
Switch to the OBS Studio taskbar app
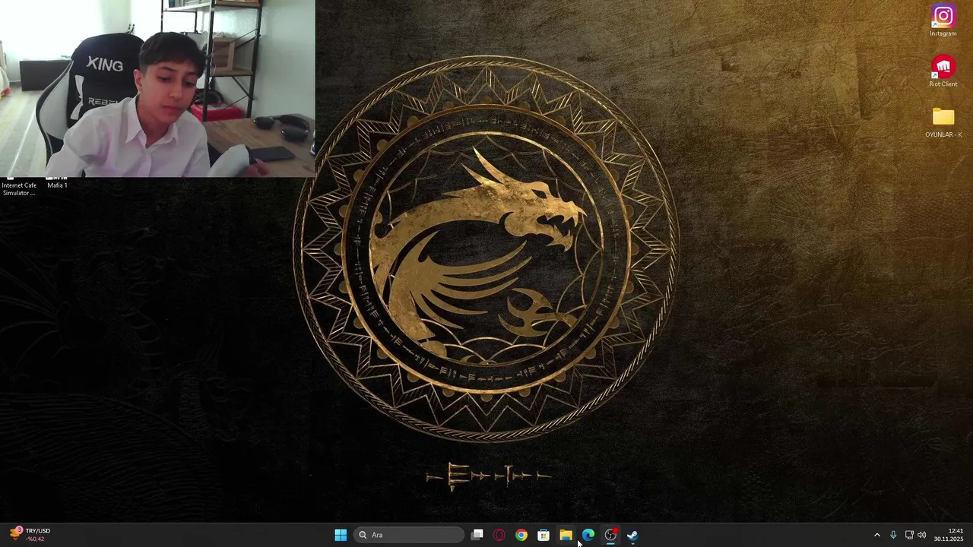coord(610,535)
